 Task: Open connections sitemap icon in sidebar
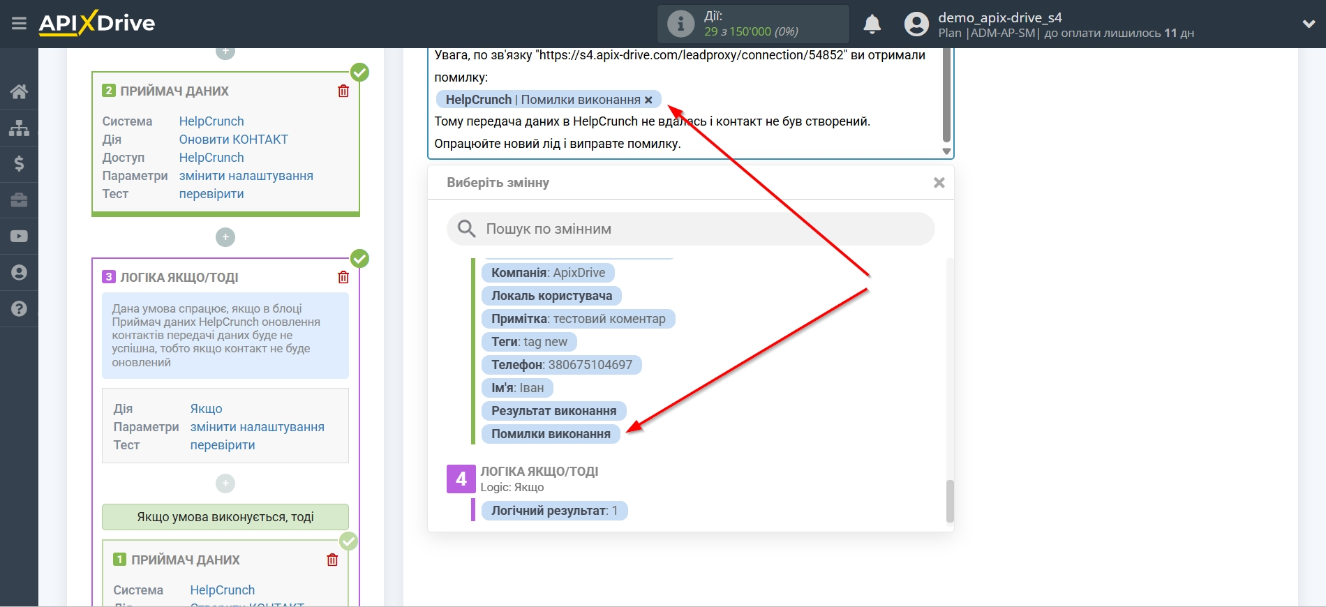click(19, 128)
